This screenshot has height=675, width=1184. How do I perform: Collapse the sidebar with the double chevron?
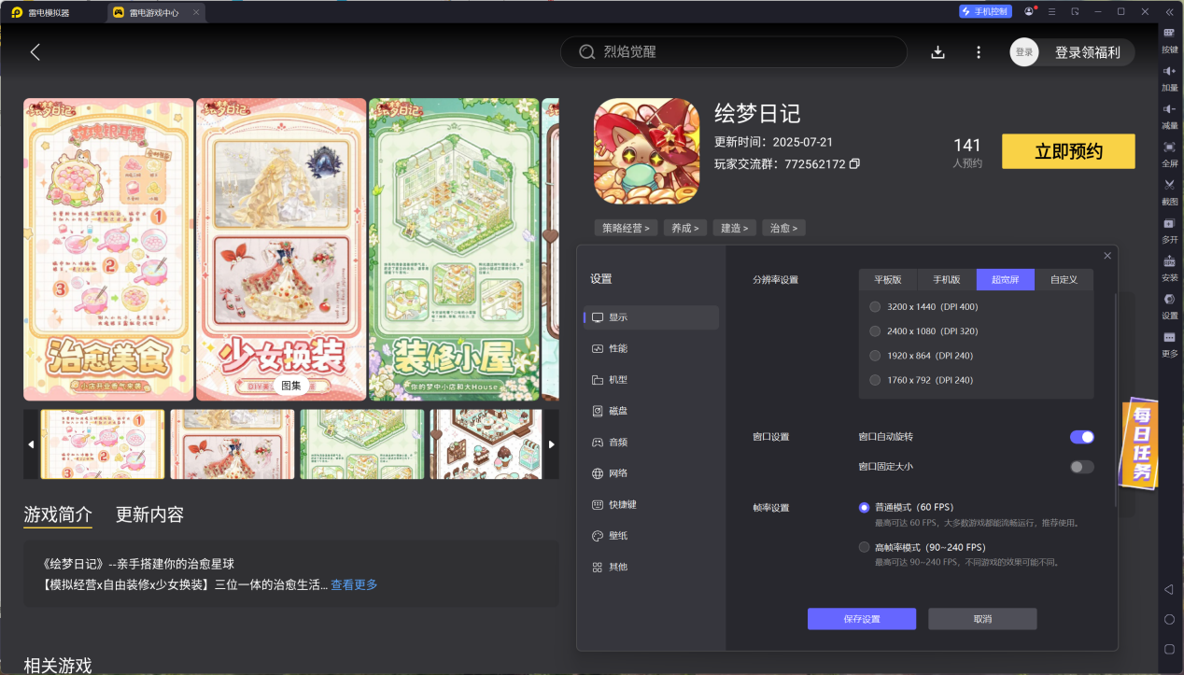[1169, 11]
